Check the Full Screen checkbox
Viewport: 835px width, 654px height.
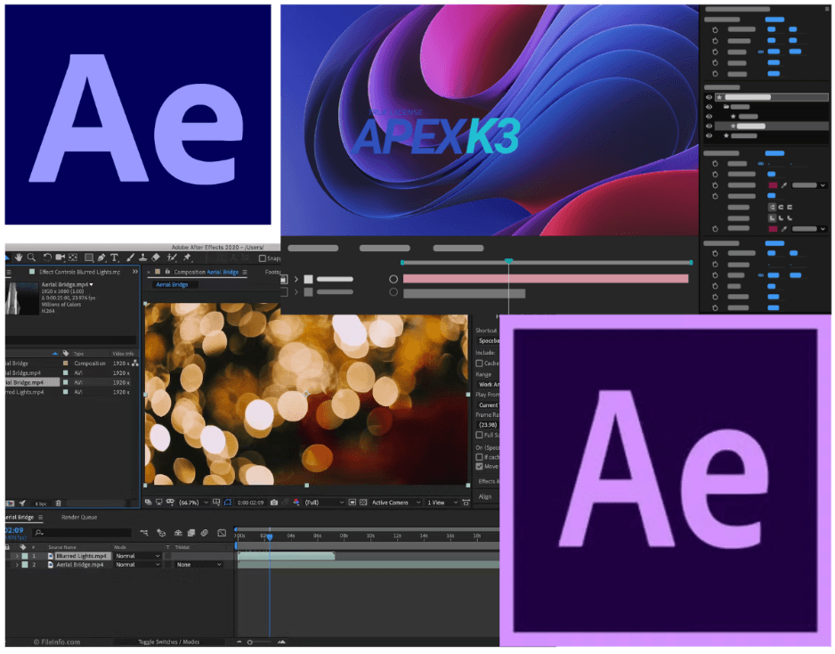coord(479,435)
